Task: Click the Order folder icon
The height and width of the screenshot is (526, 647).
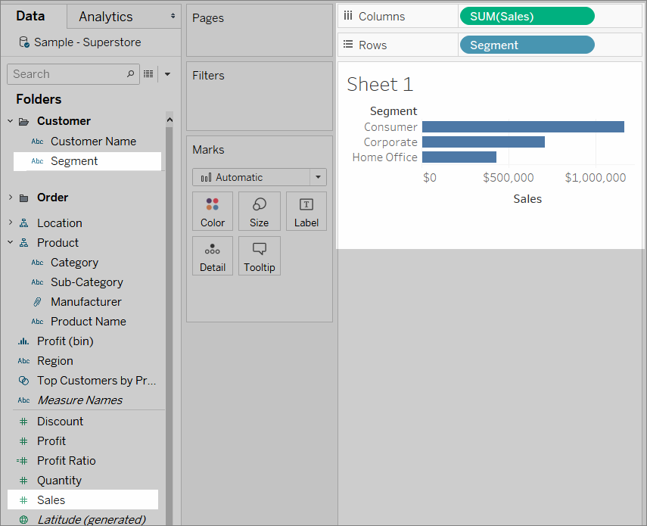Action: pyautogui.click(x=24, y=198)
